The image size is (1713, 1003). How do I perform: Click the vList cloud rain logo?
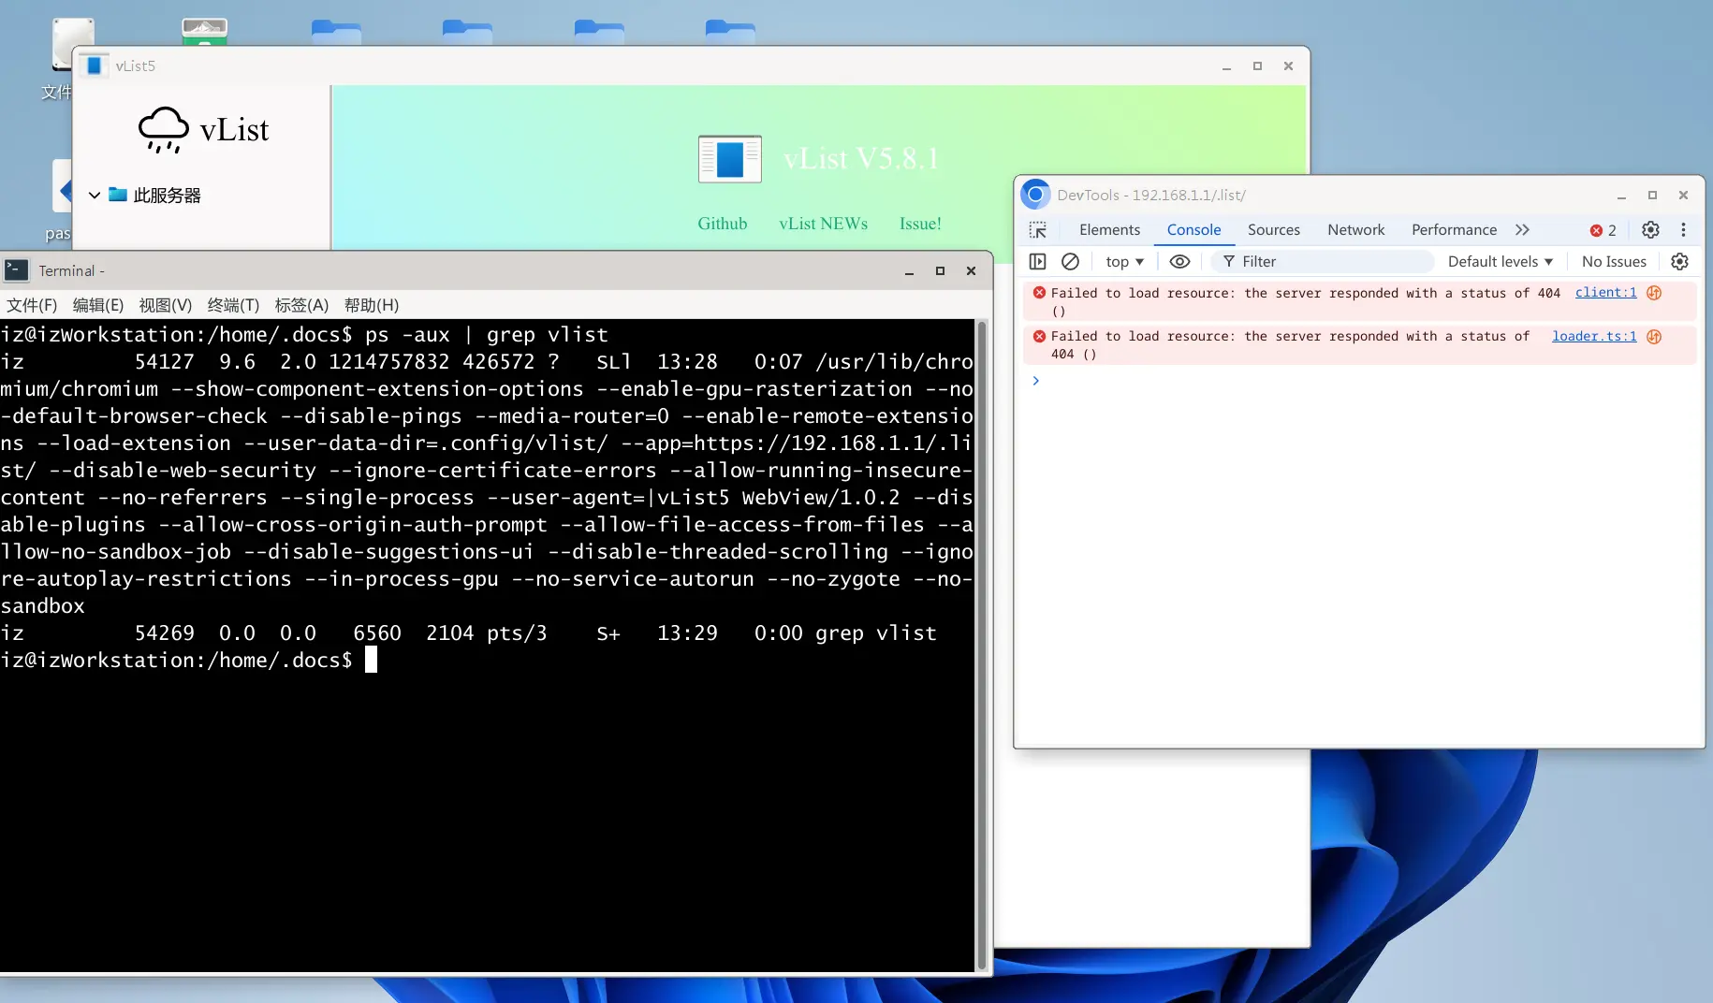pyautogui.click(x=163, y=129)
